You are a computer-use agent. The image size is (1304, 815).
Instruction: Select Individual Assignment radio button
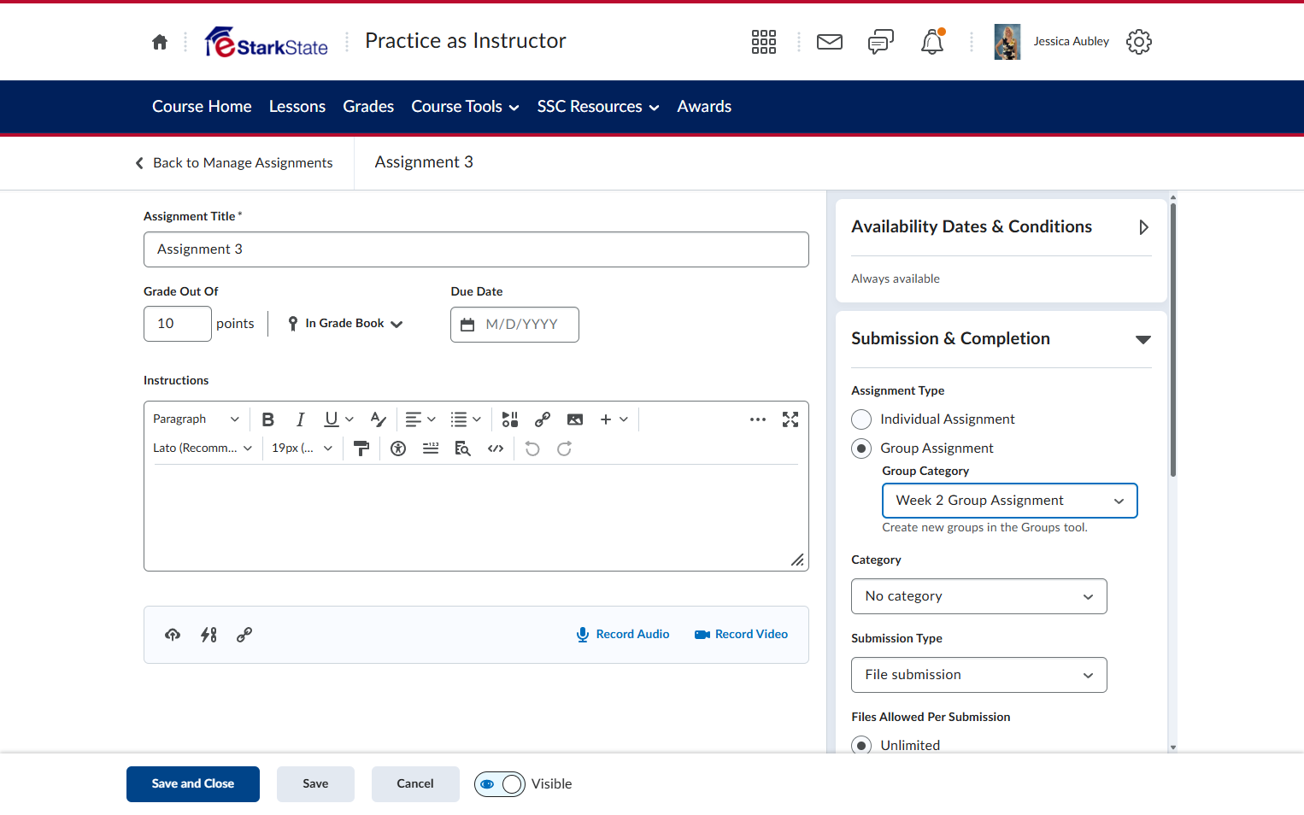point(861,419)
